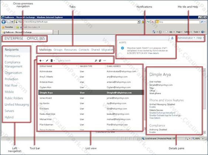Select Recipients in left navigation

(12, 50)
